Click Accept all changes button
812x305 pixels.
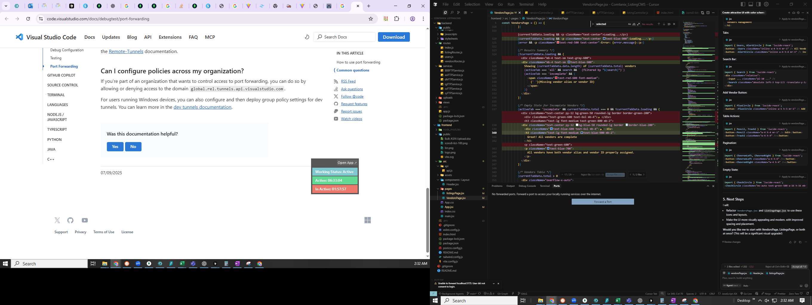tap(799, 267)
